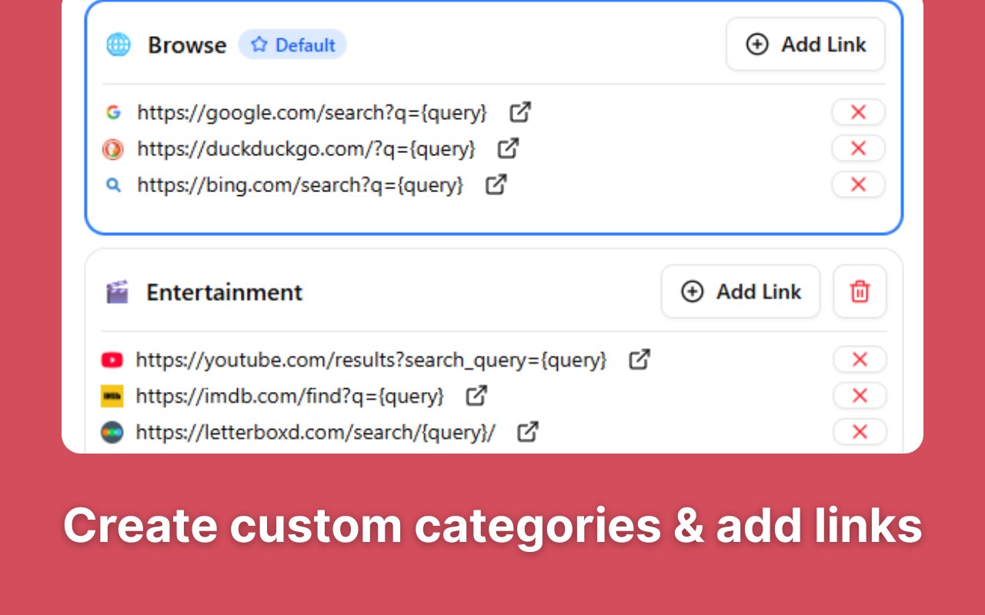Open Letterboxd link external icon

tap(527, 432)
